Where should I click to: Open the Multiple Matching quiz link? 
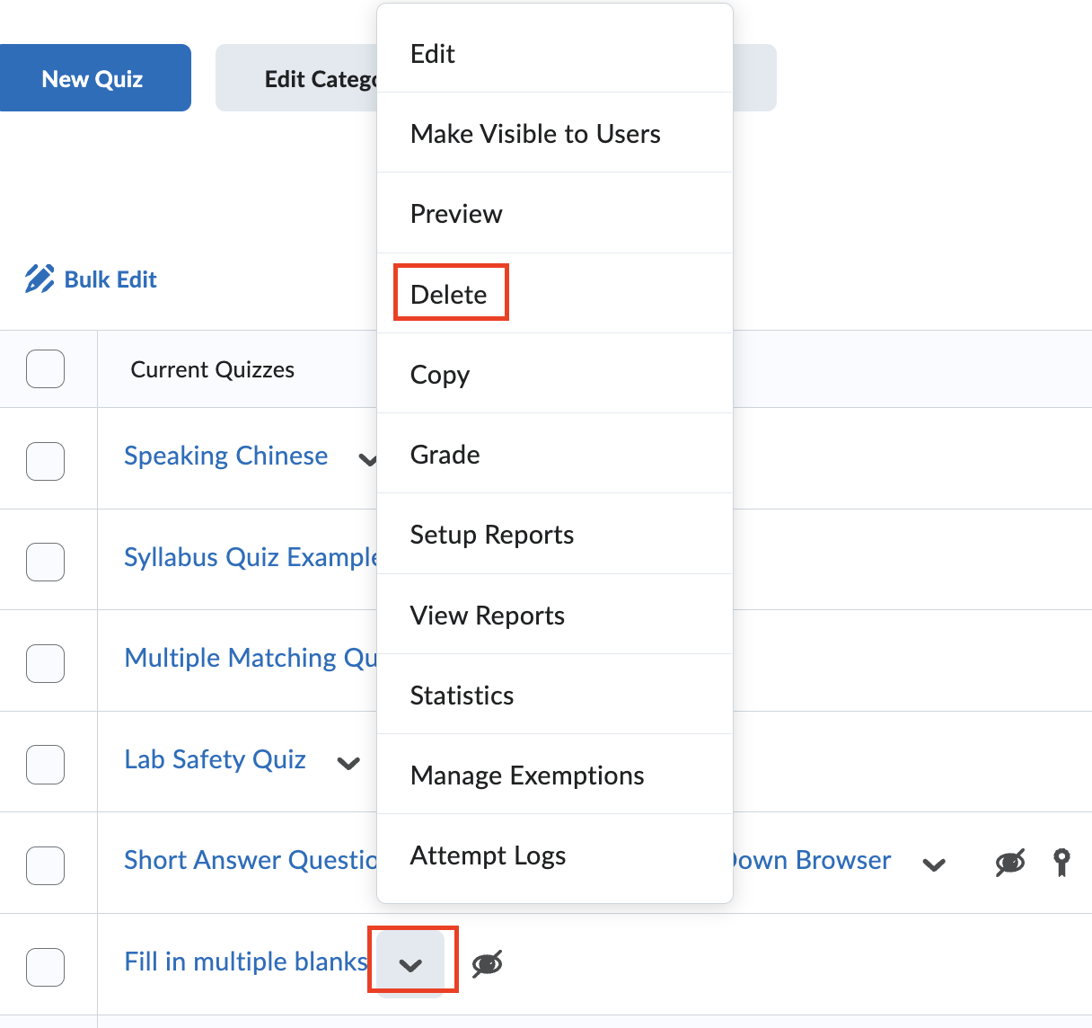click(251, 658)
